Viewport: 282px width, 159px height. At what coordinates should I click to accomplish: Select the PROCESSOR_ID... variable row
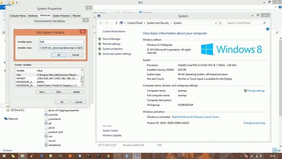pos(48,85)
